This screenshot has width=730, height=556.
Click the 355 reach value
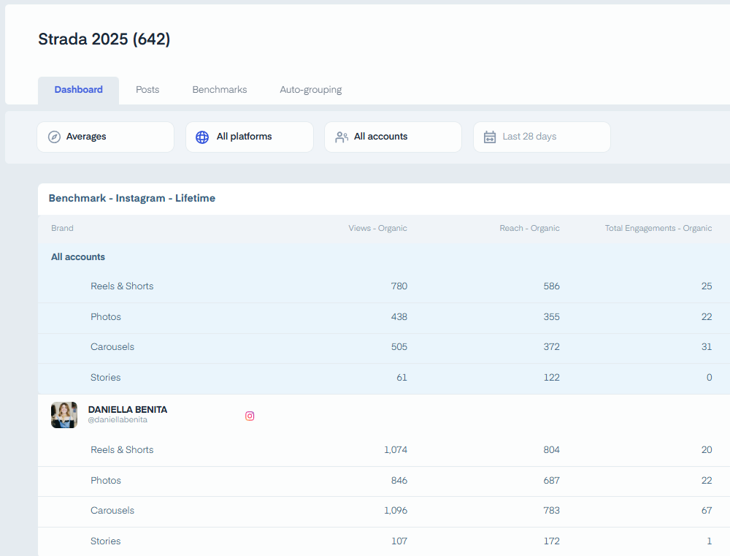[552, 317]
